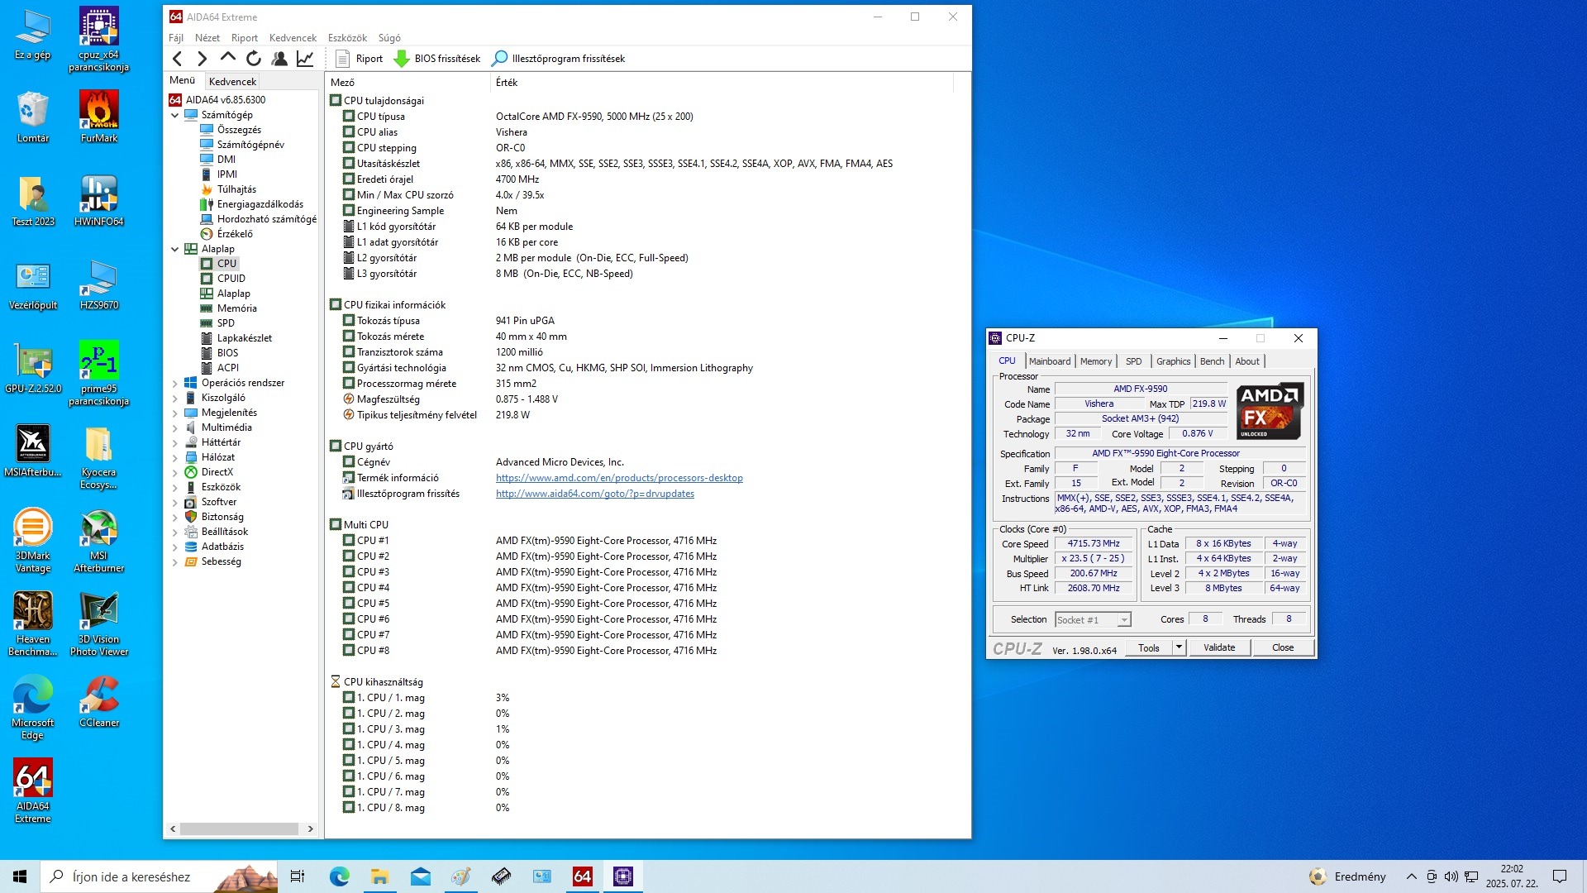Expand the Operációs rendszer tree node
The width and height of the screenshot is (1587, 893).
tap(175, 383)
